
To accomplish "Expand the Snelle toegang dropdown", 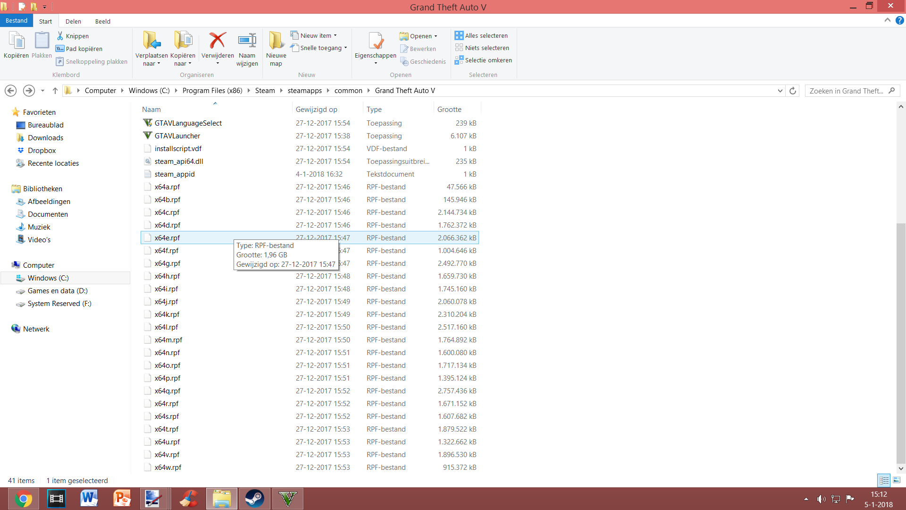I will tap(345, 48).
